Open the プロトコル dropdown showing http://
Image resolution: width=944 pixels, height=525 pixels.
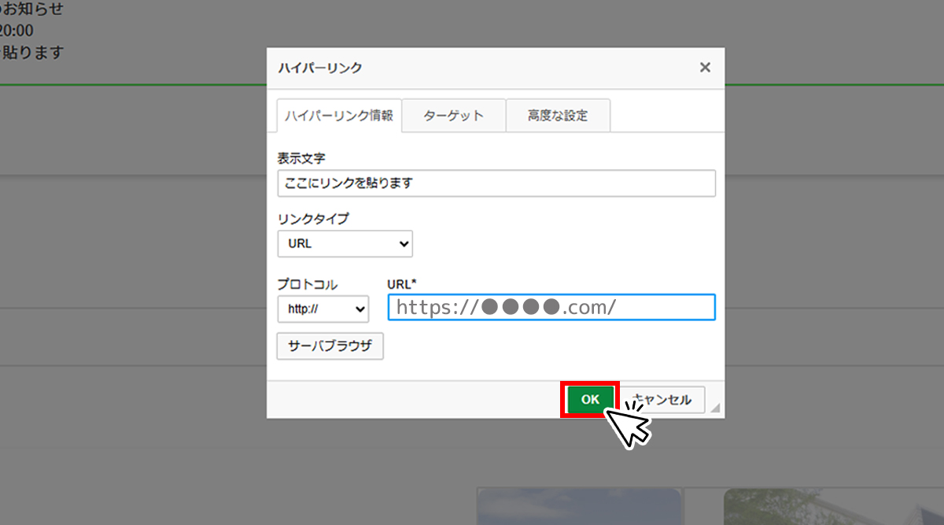[323, 309]
